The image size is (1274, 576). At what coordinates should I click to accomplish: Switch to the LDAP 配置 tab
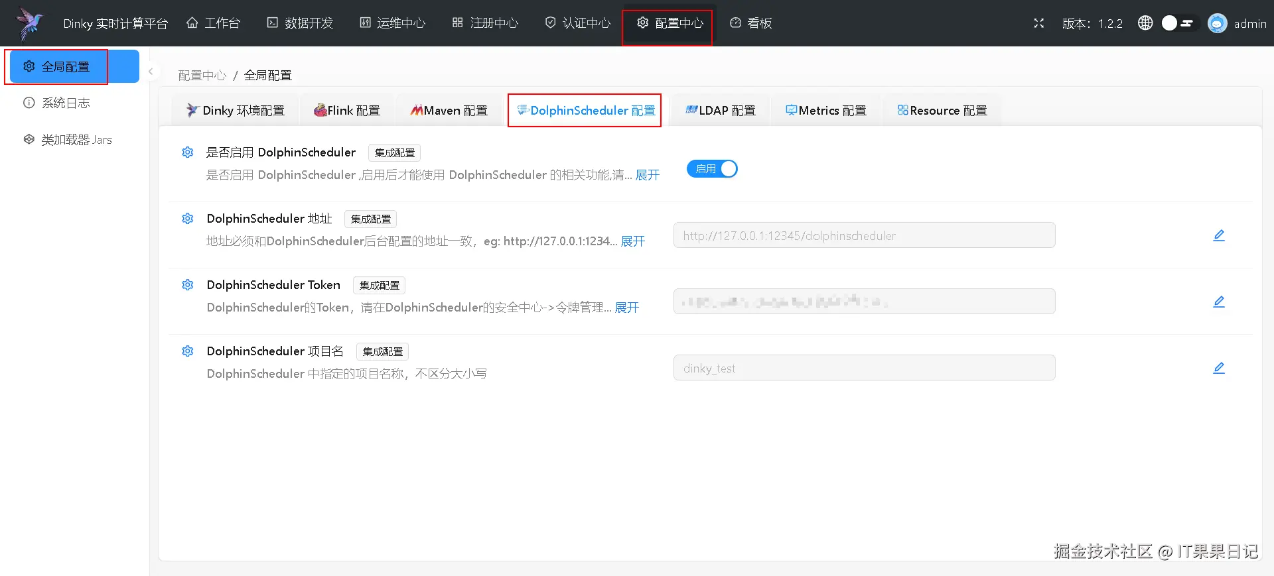[x=721, y=111]
